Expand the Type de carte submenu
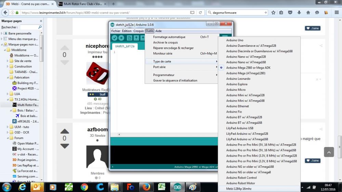This screenshot has width=342, height=192. coord(182,61)
